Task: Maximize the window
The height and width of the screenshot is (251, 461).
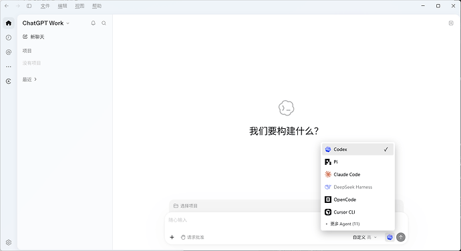Action: (x=438, y=6)
